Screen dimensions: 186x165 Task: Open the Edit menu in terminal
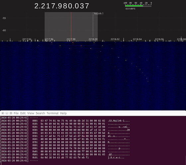tap(23, 113)
